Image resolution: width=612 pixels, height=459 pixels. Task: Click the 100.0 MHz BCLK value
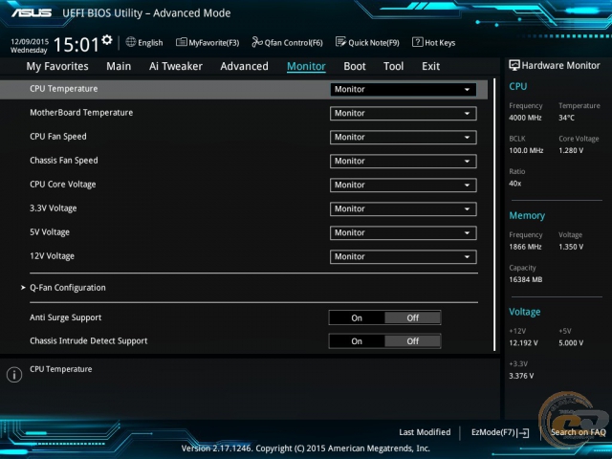coord(526,150)
